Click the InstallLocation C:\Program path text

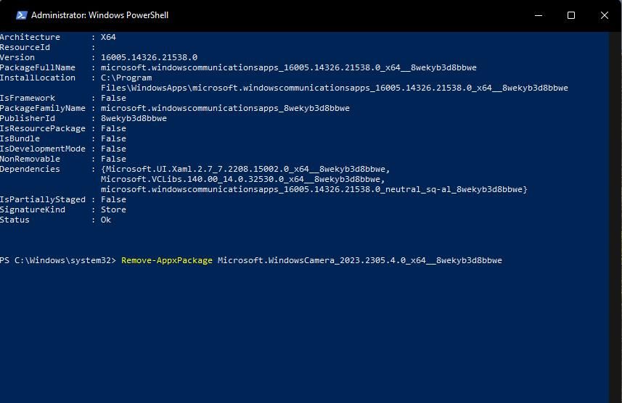126,78
